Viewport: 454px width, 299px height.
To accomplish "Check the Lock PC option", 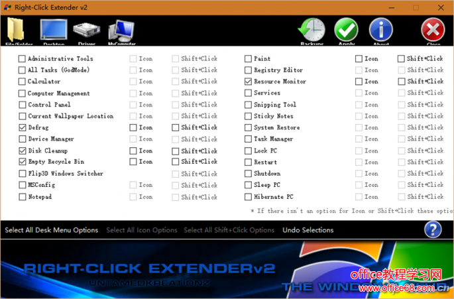I will [248, 150].
